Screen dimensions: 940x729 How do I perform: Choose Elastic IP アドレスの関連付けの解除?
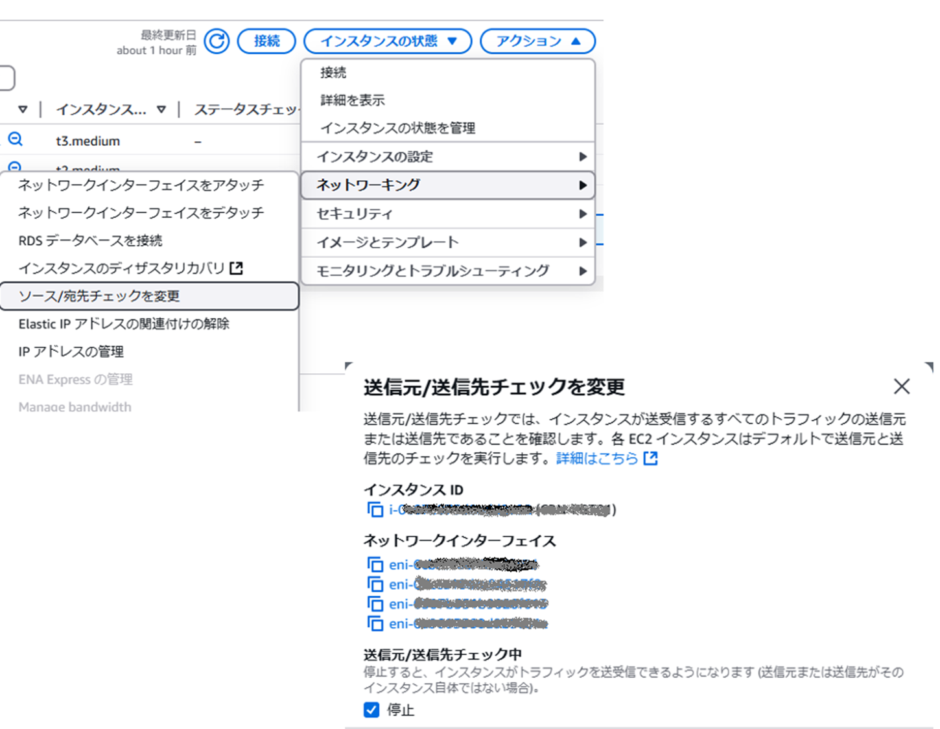(x=149, y=324)
